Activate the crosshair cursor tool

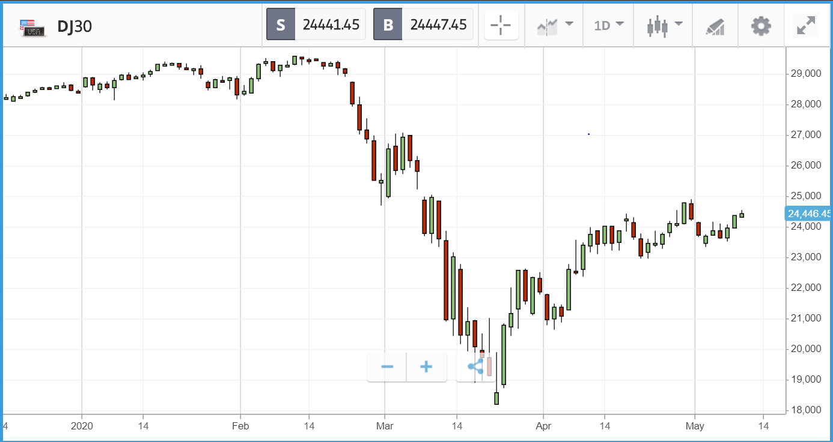(x=501, y=25)
